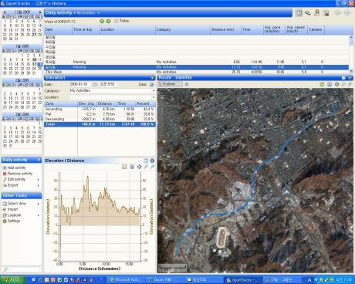This screenshot has height=284, width=355.
Task: Expand the Category My Activities dropdown
Action: [154, 91]
